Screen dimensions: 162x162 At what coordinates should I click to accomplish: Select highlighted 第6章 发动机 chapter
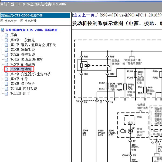click(21, 69)
